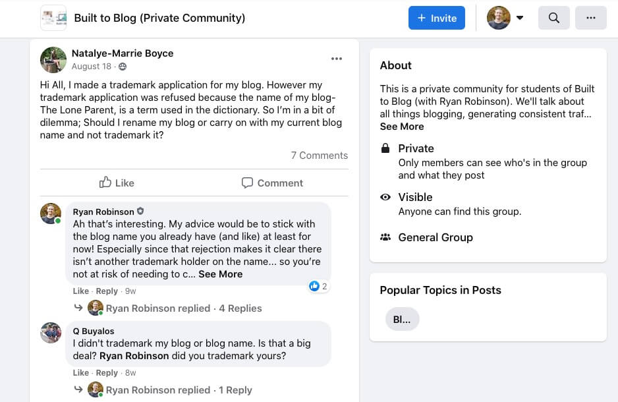
Task: Expand the About description with See More
Action: coord(402,126)
